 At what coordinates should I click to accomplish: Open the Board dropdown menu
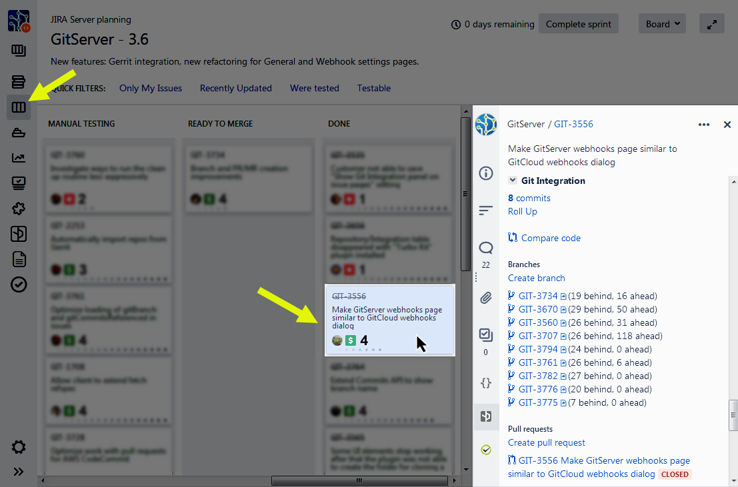point(662,24)
